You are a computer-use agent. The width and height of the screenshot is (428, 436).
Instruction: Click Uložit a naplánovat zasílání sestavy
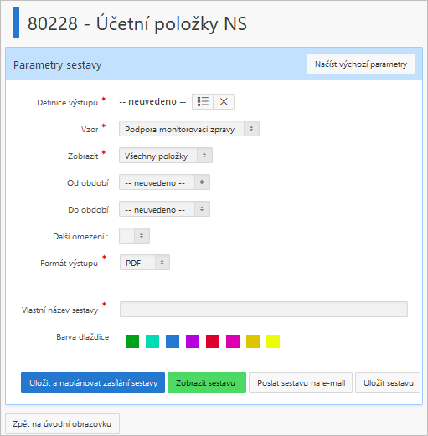click(93, 383)
